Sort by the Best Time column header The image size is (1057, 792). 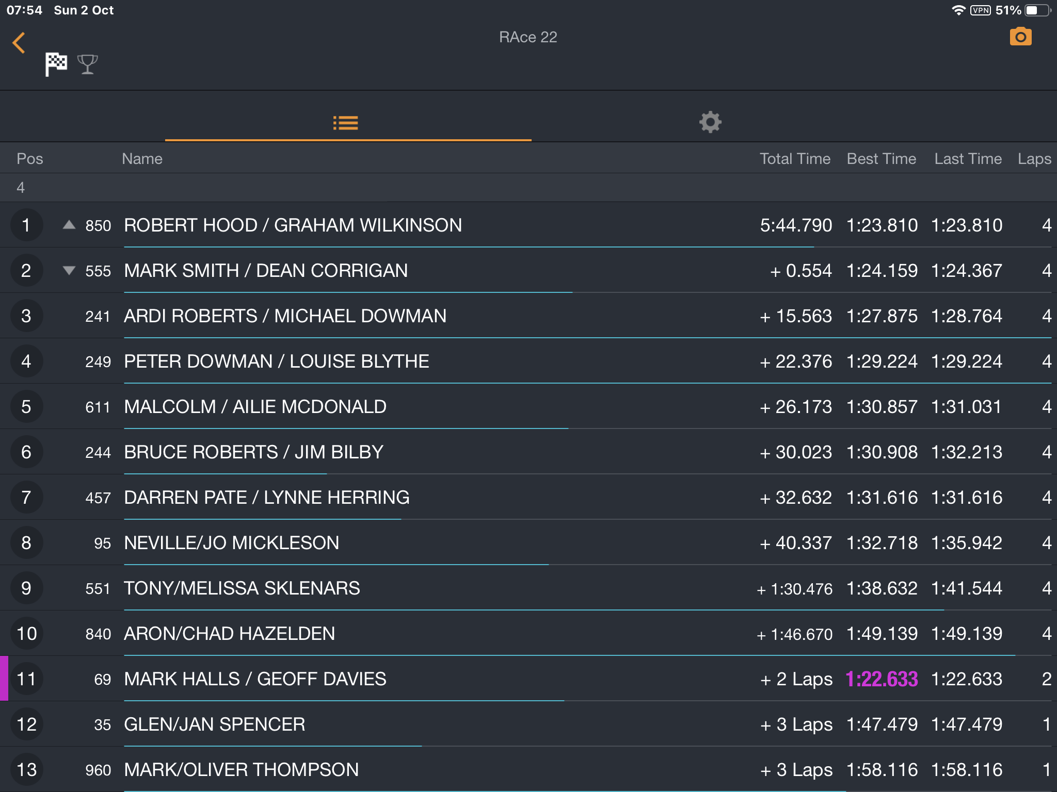[882, 159]
